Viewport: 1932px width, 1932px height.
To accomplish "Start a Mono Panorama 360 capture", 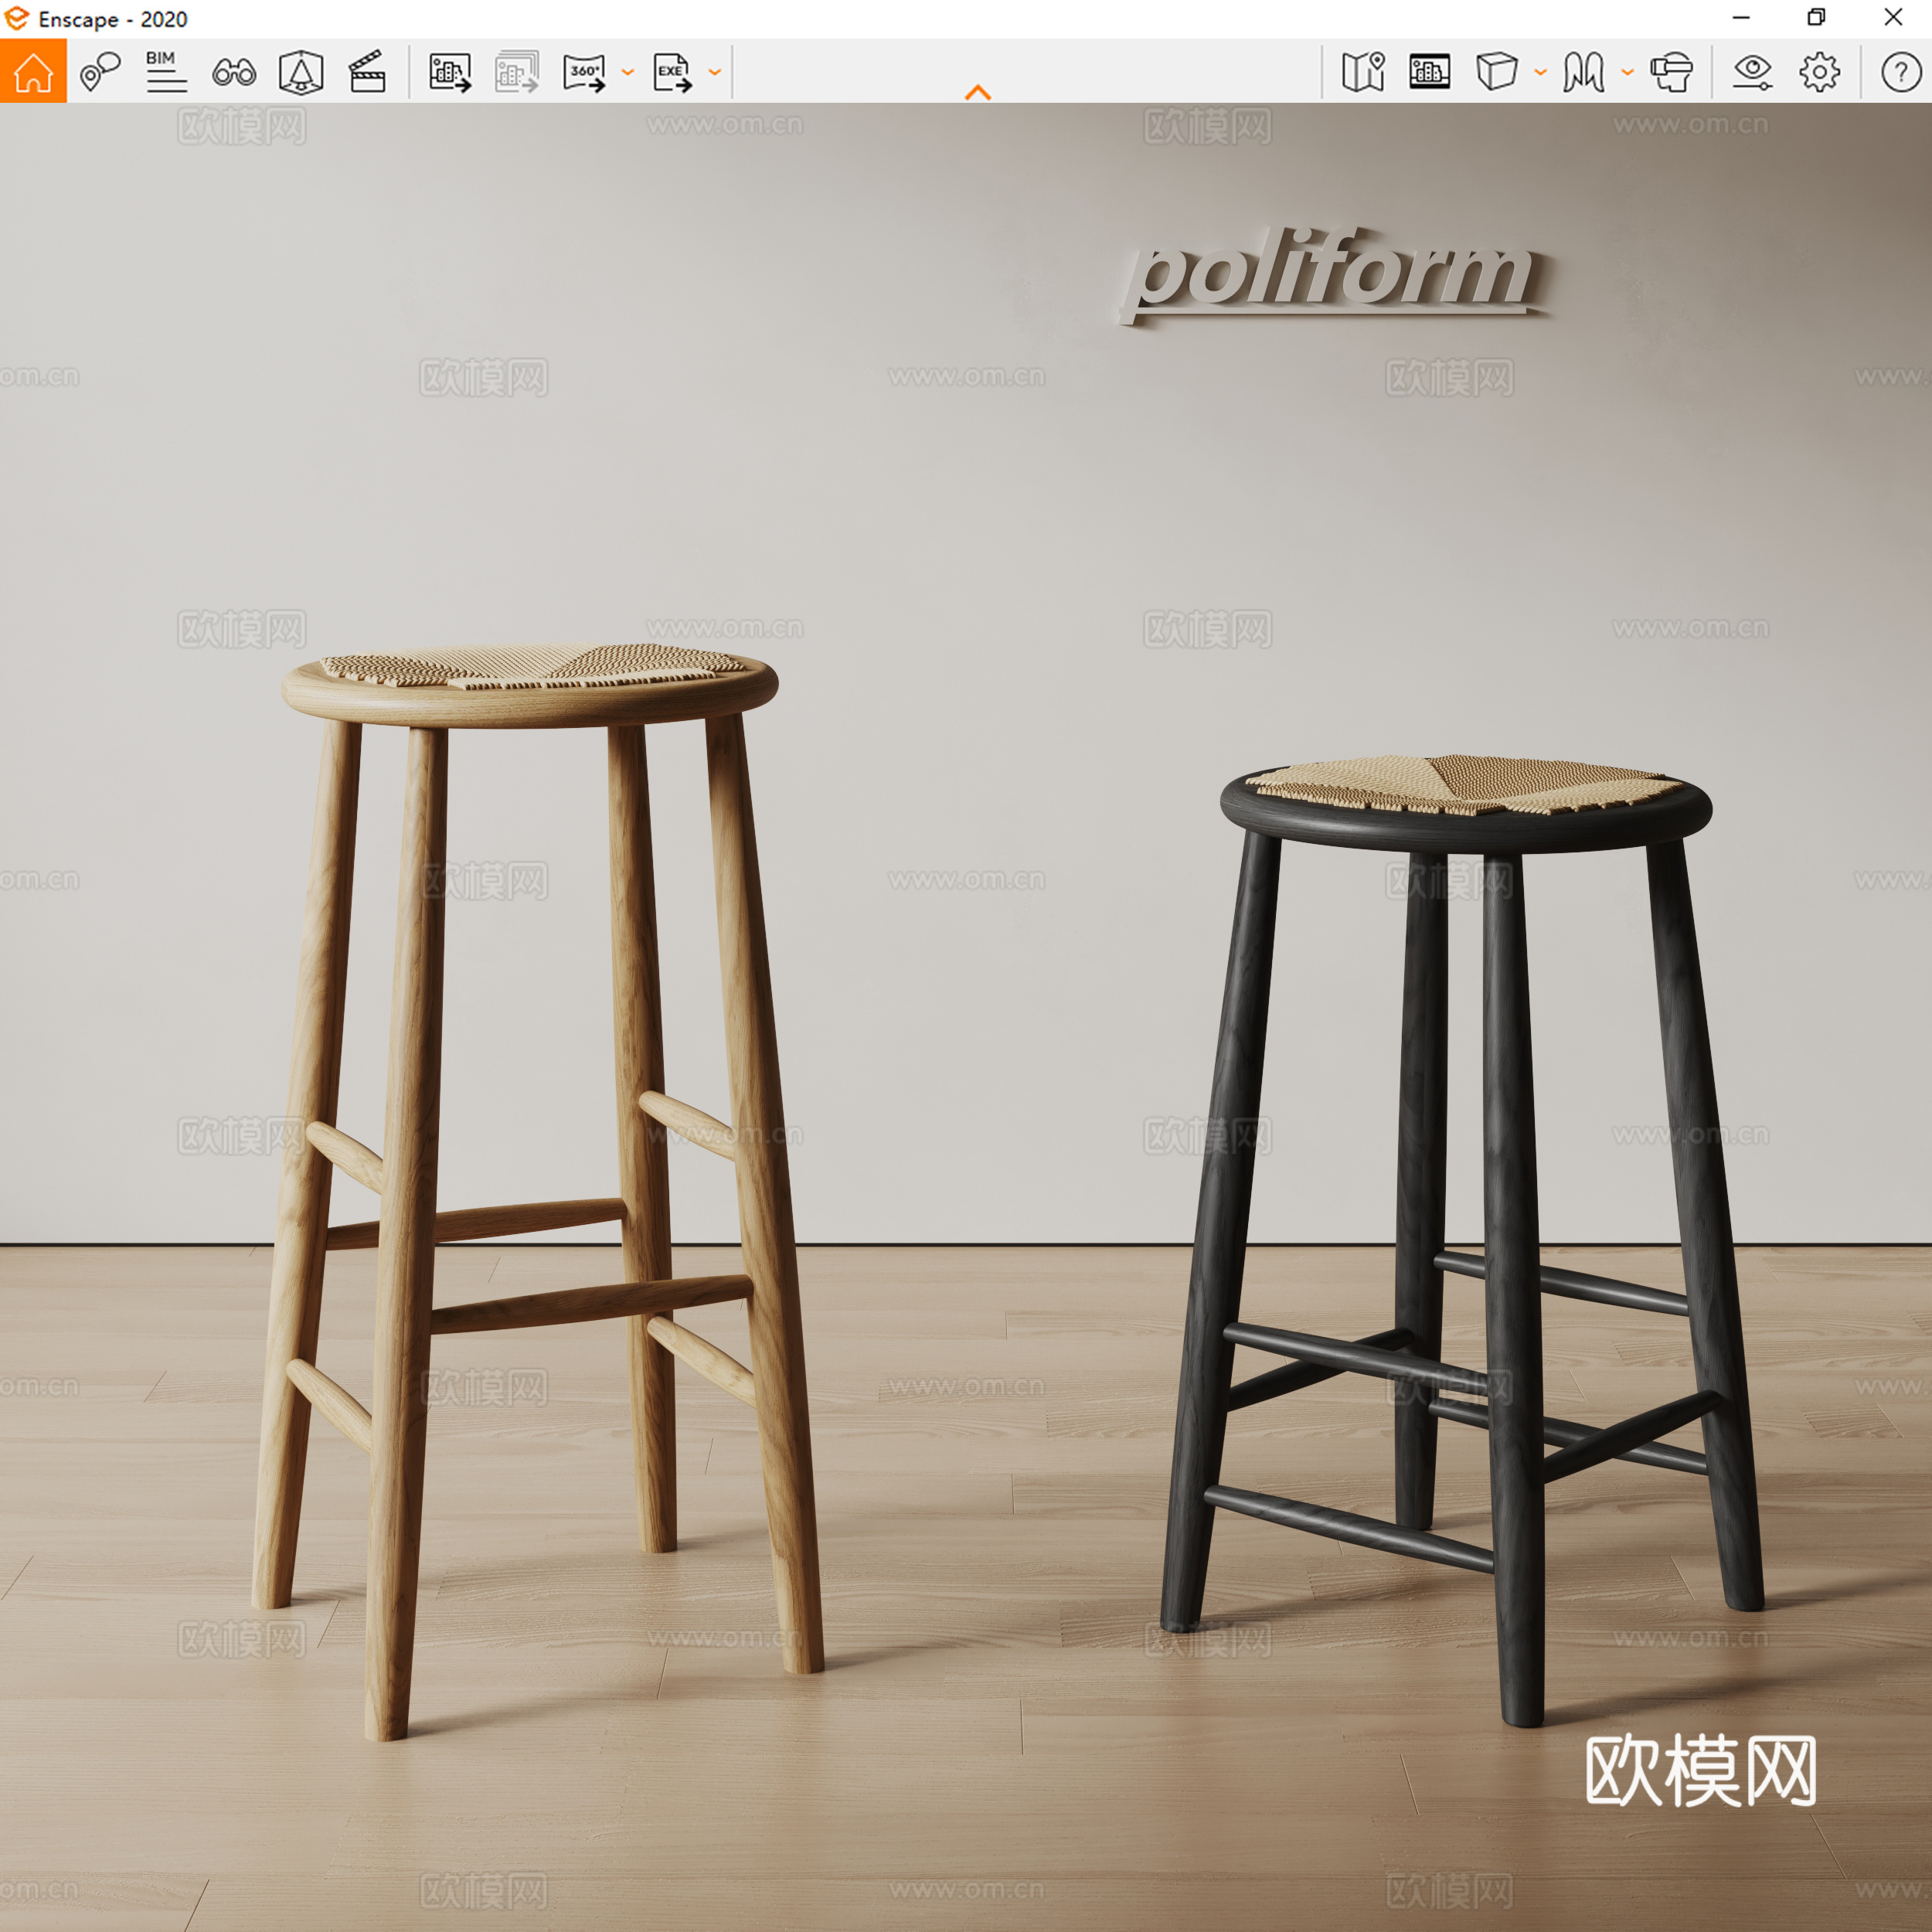I will coord(586,71).
